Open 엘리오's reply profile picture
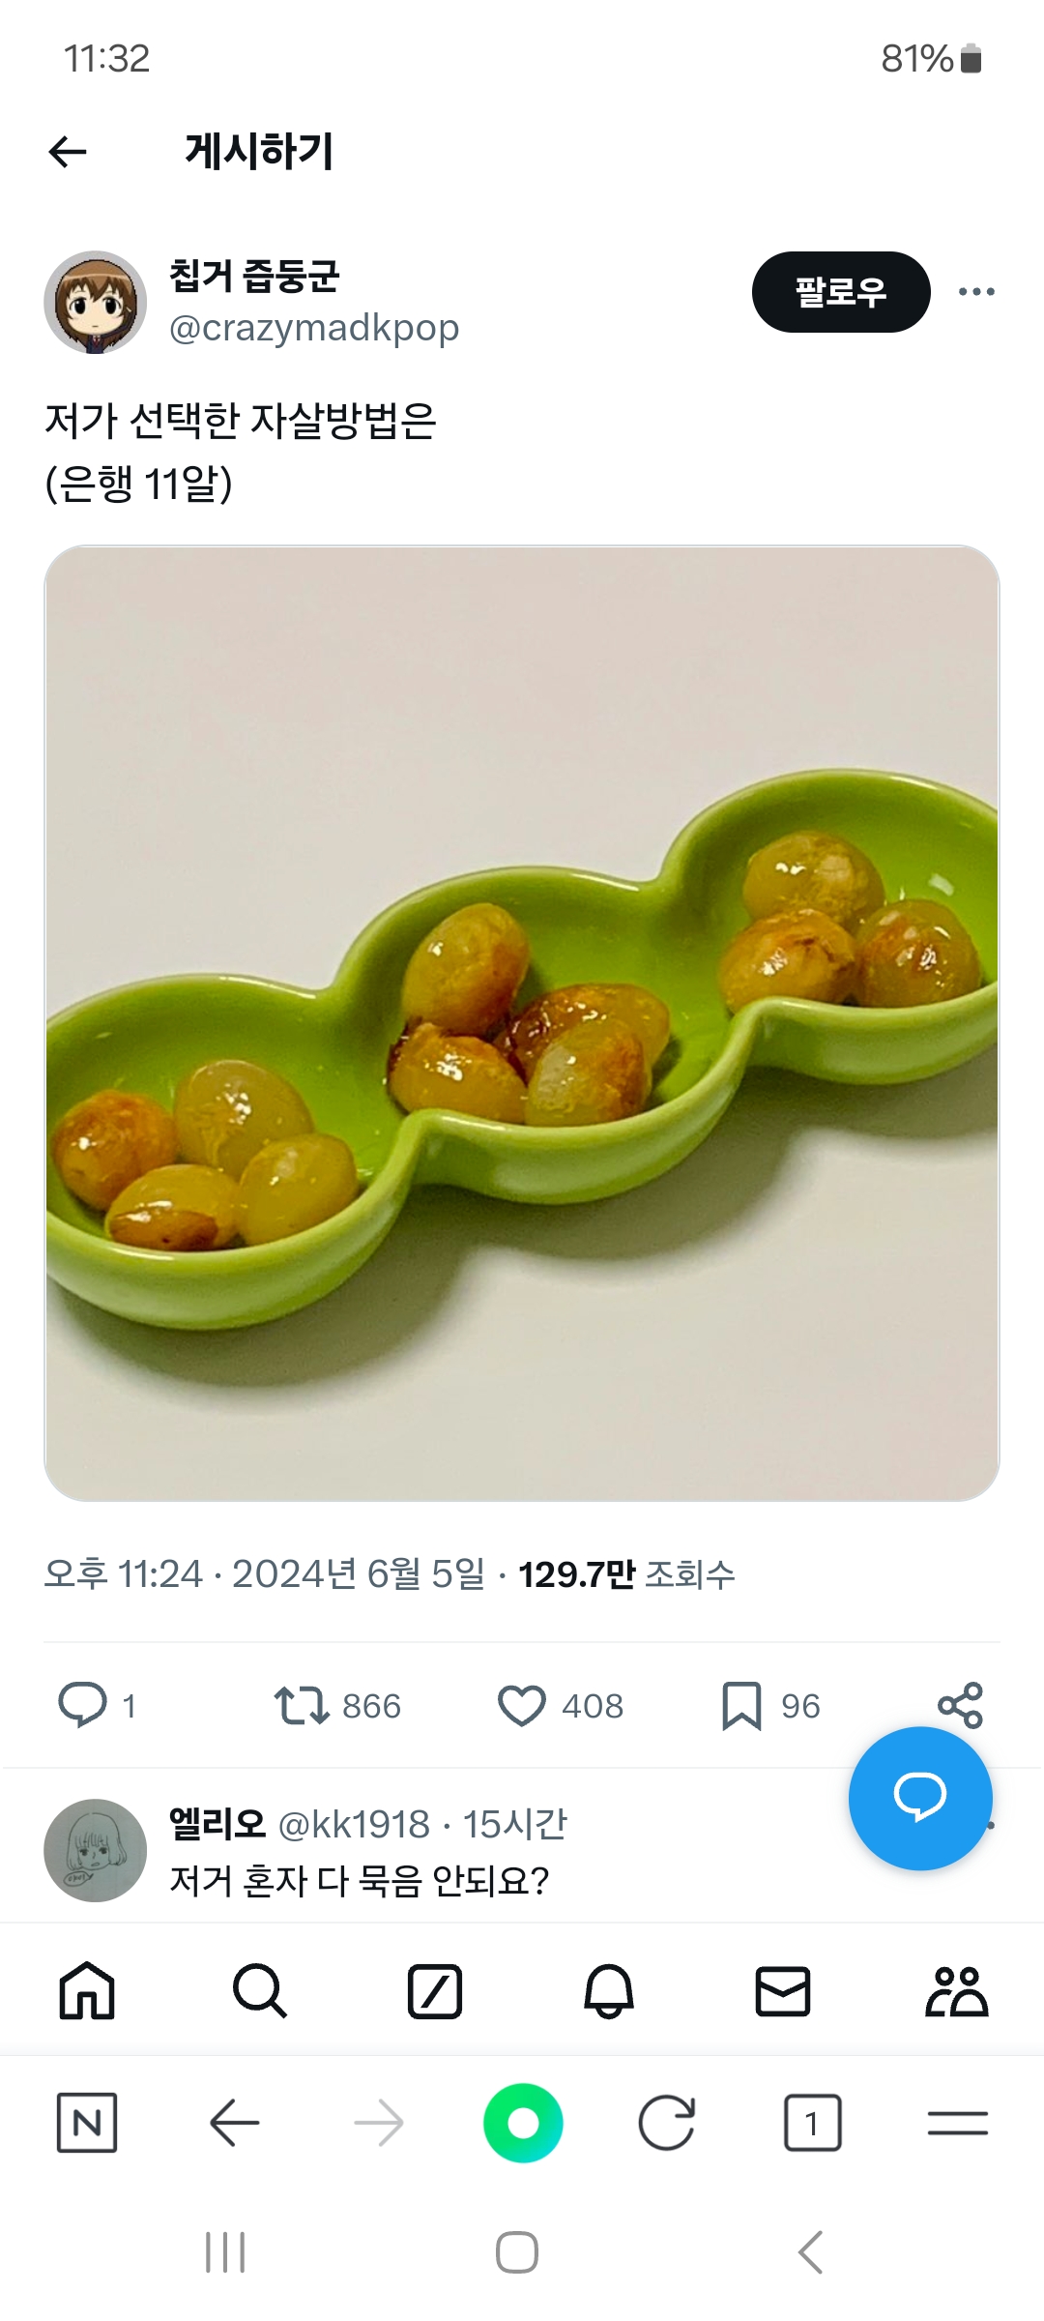 click(x=95, y=1850)
